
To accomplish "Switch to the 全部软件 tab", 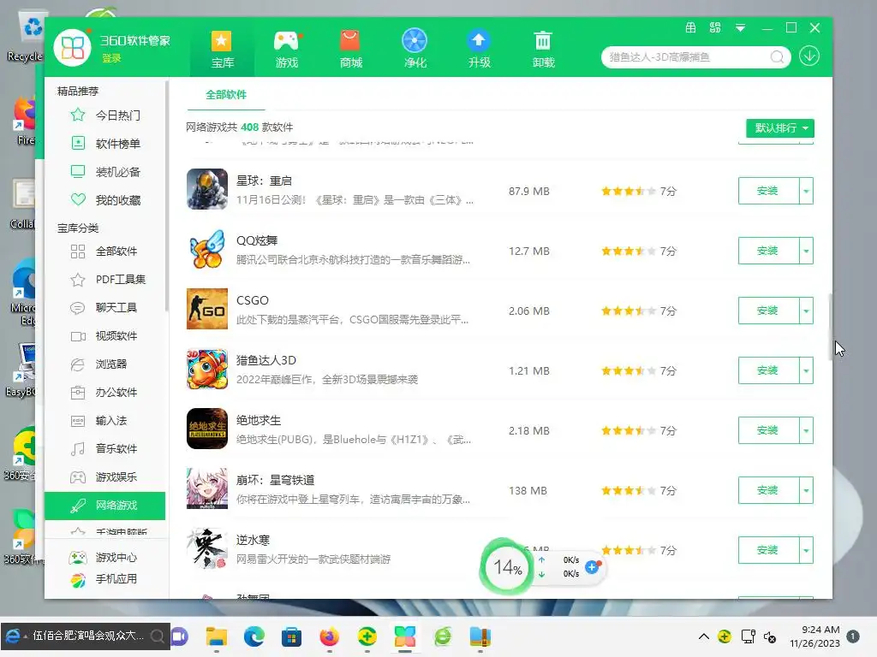I will pos(226,95).
